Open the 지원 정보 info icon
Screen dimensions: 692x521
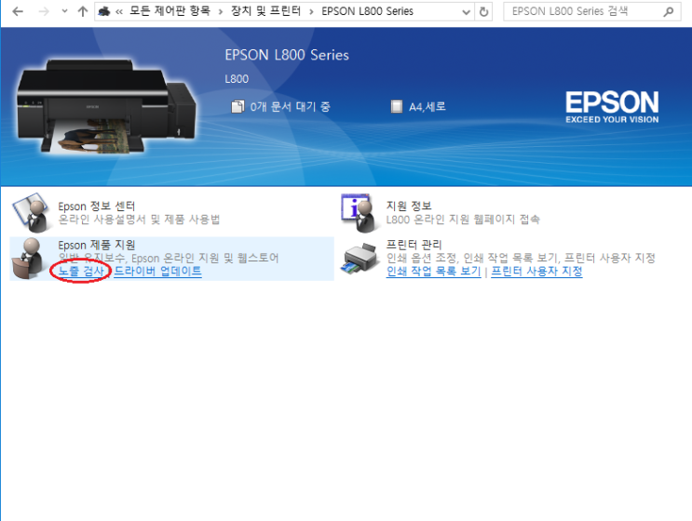point(360,212)
